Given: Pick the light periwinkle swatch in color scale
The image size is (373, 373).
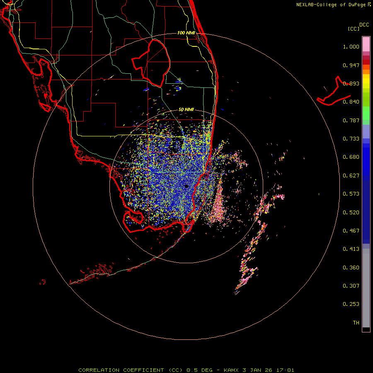Looking at the screenshot, I should pos(366,131).
